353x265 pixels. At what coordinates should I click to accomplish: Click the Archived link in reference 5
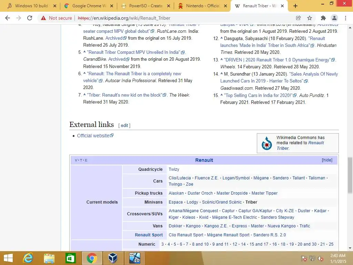(x=117, y=59)
